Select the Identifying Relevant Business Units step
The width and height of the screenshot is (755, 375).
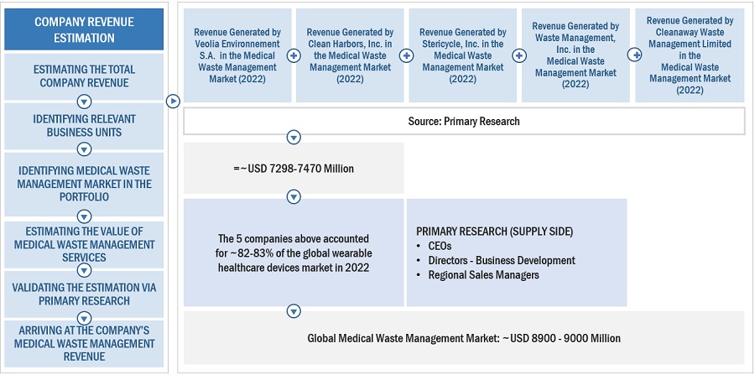(x=84, y=126)
